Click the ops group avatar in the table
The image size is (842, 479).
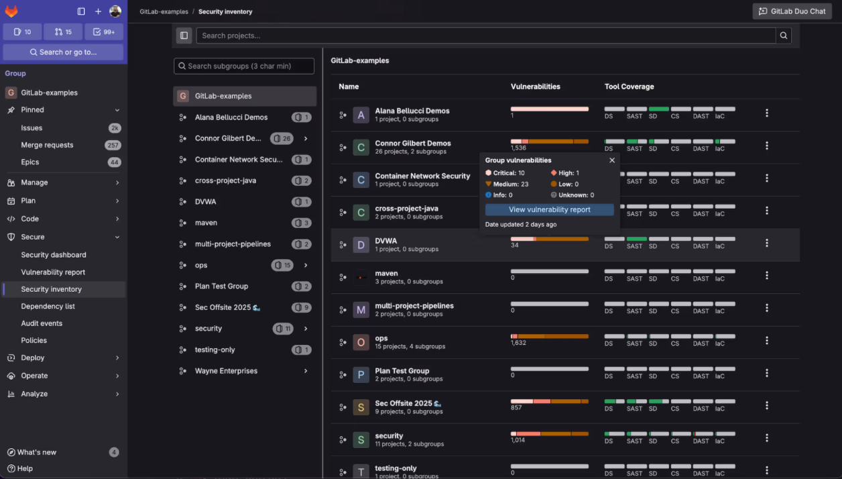[361, 342]
